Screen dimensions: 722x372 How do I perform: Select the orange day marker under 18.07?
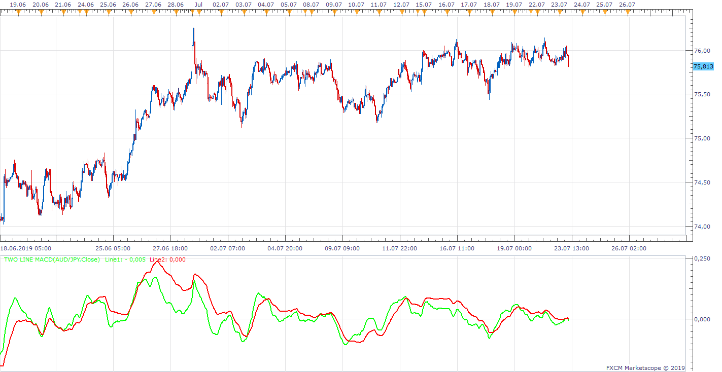coord(492,13)
